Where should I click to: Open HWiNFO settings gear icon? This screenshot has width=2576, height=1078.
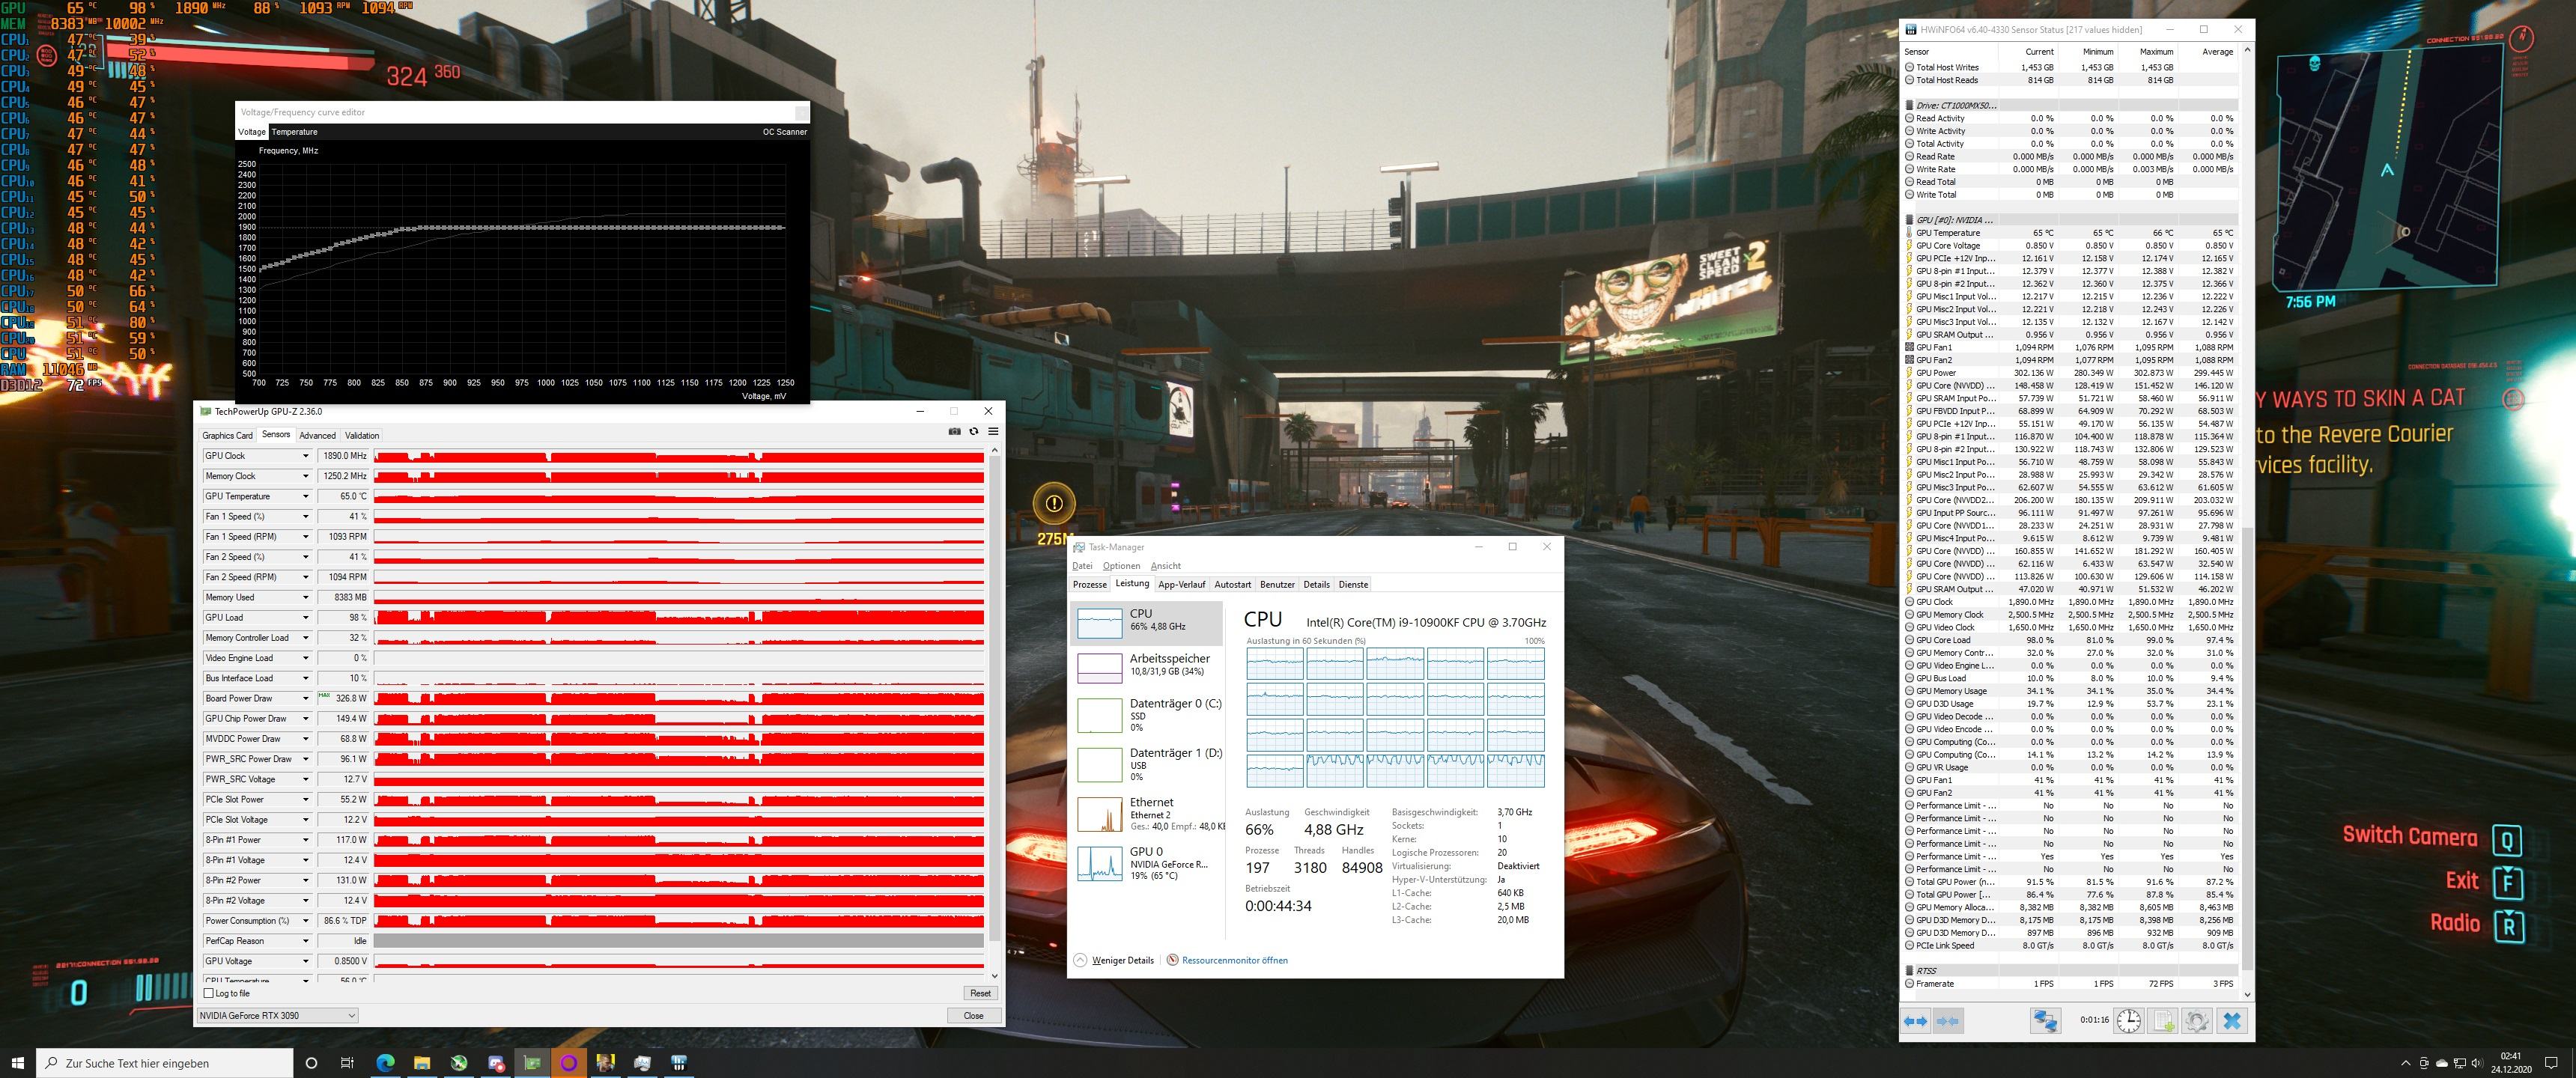[x=2197, y=1021]
